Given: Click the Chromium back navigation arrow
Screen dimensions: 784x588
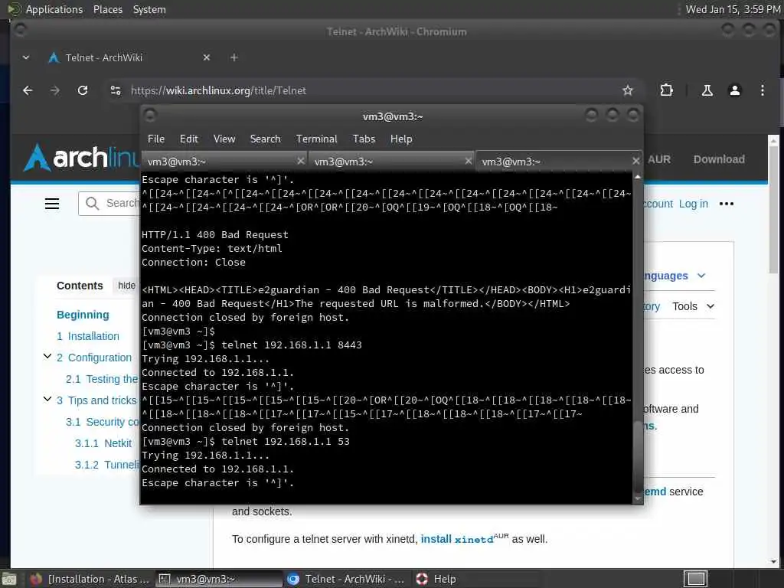Looking at the screenshot, I should [28, 90].
